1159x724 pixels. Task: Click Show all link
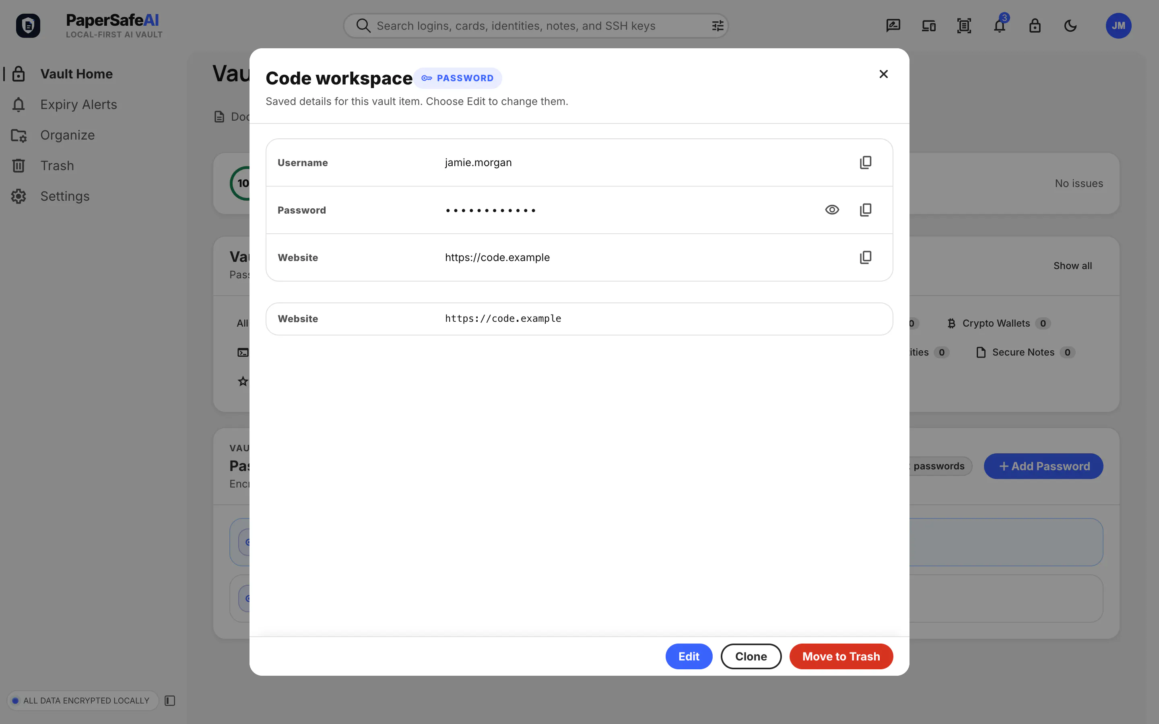coord(1073,266)
